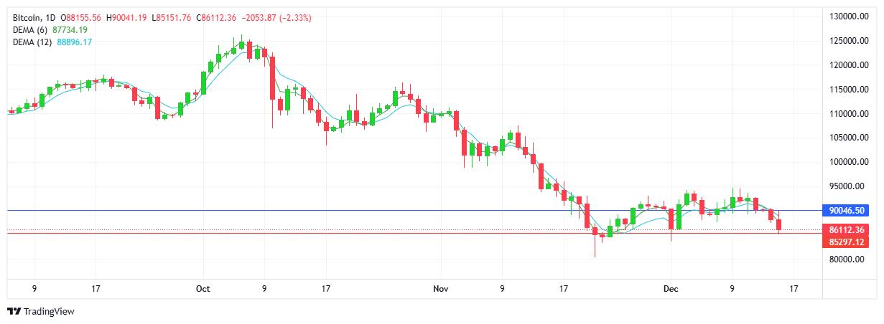
Task: Click the Oct label on time axis
Action: [203, 289]
